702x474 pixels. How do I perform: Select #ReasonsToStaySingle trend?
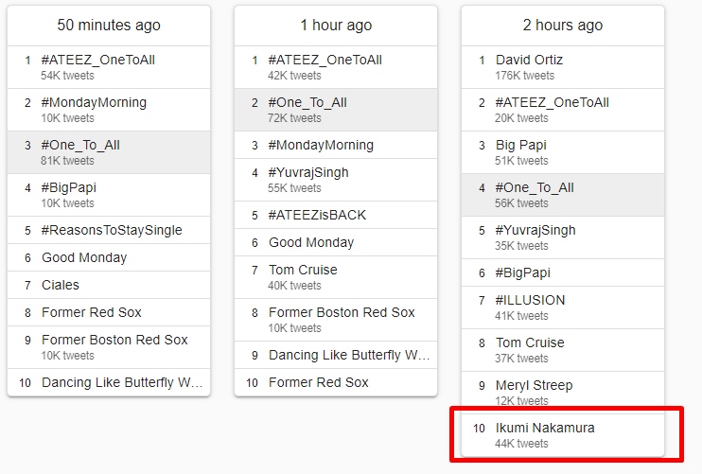tap(112, 230)
